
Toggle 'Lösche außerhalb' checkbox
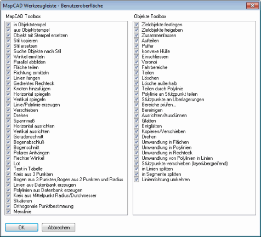click(137, 83)
